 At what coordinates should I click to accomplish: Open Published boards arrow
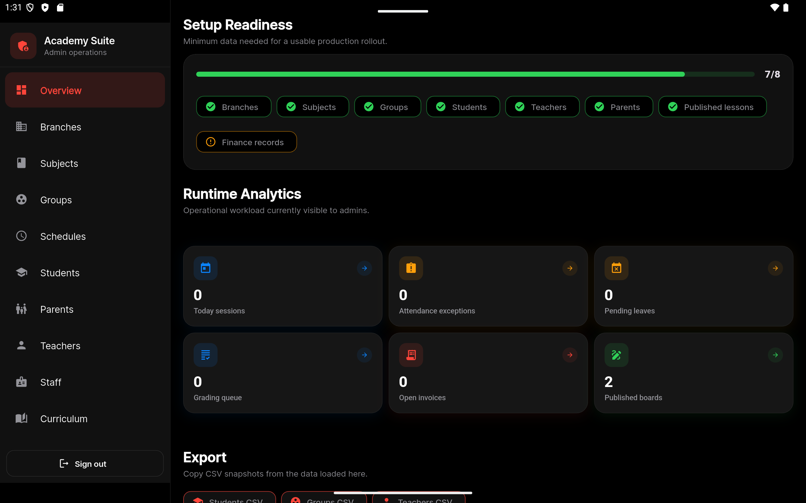775,355
